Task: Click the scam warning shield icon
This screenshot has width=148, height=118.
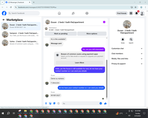Action: [57, 55]
